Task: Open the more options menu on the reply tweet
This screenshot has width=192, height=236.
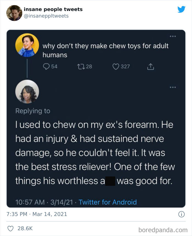Action: coord(173,87)
